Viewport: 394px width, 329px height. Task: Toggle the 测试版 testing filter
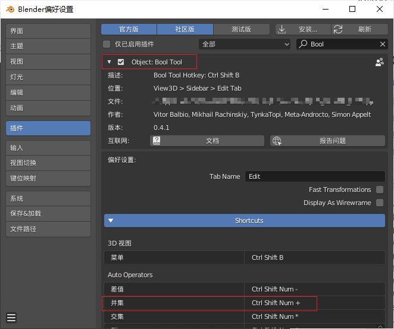coord(241,29)
